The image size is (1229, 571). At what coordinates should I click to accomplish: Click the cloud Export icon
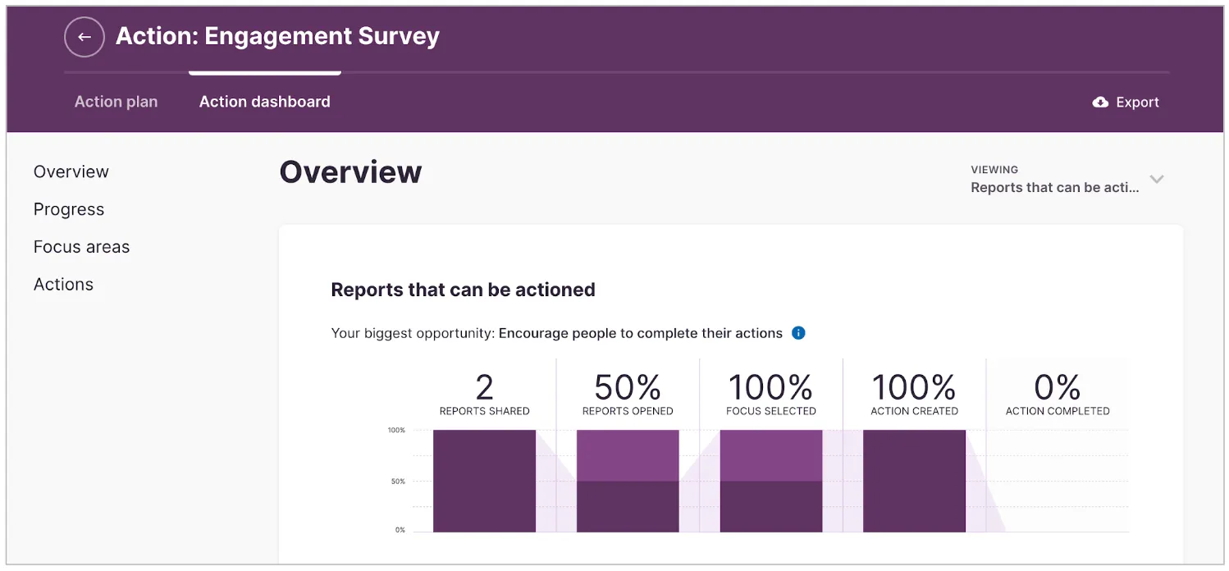[1100, 103]
